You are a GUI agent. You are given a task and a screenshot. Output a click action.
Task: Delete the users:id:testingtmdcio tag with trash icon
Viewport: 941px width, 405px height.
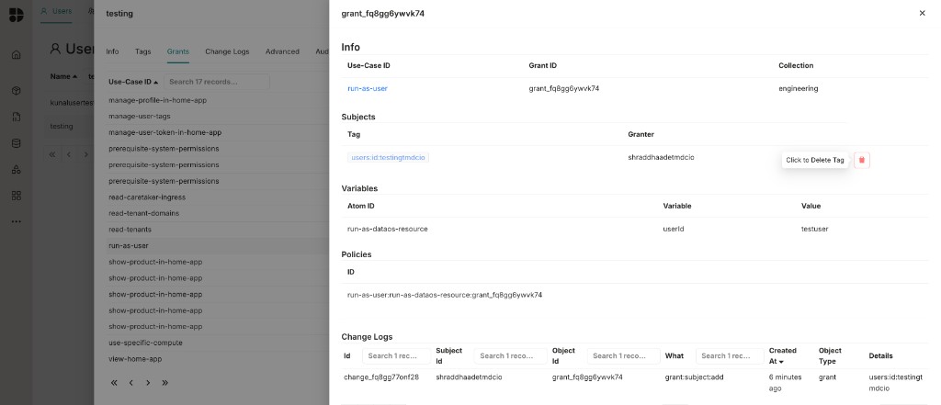point(862,160)
